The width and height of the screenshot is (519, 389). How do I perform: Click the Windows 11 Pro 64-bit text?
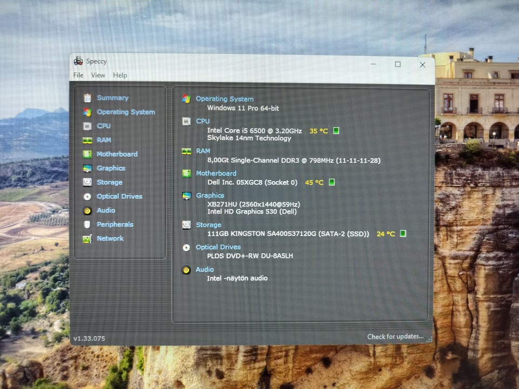[x=243, y=108]
